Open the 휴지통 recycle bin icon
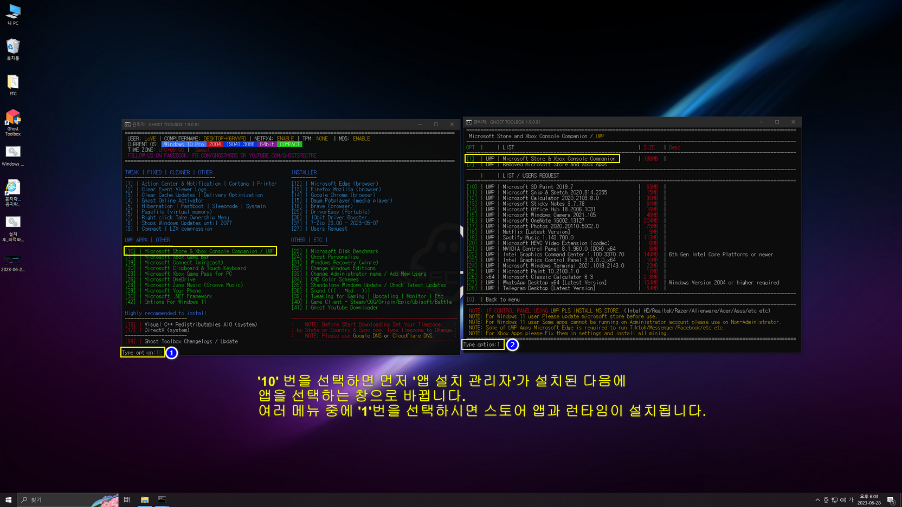Screen dimensions: 902x507 click(x=13, y=49)
